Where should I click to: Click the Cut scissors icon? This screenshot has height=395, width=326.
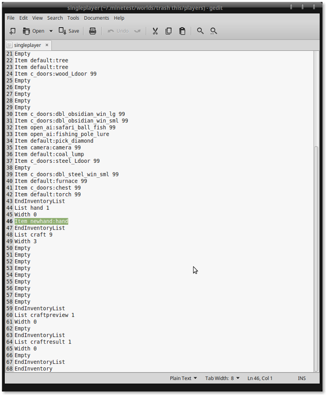(155, 31)
